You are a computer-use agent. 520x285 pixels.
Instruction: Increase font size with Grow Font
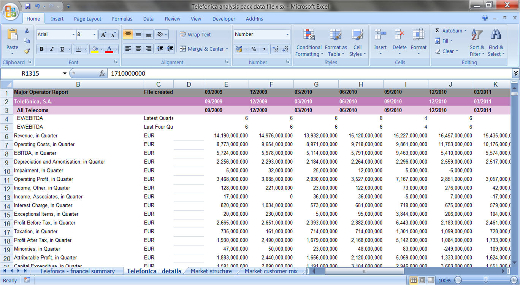(103, 35)
